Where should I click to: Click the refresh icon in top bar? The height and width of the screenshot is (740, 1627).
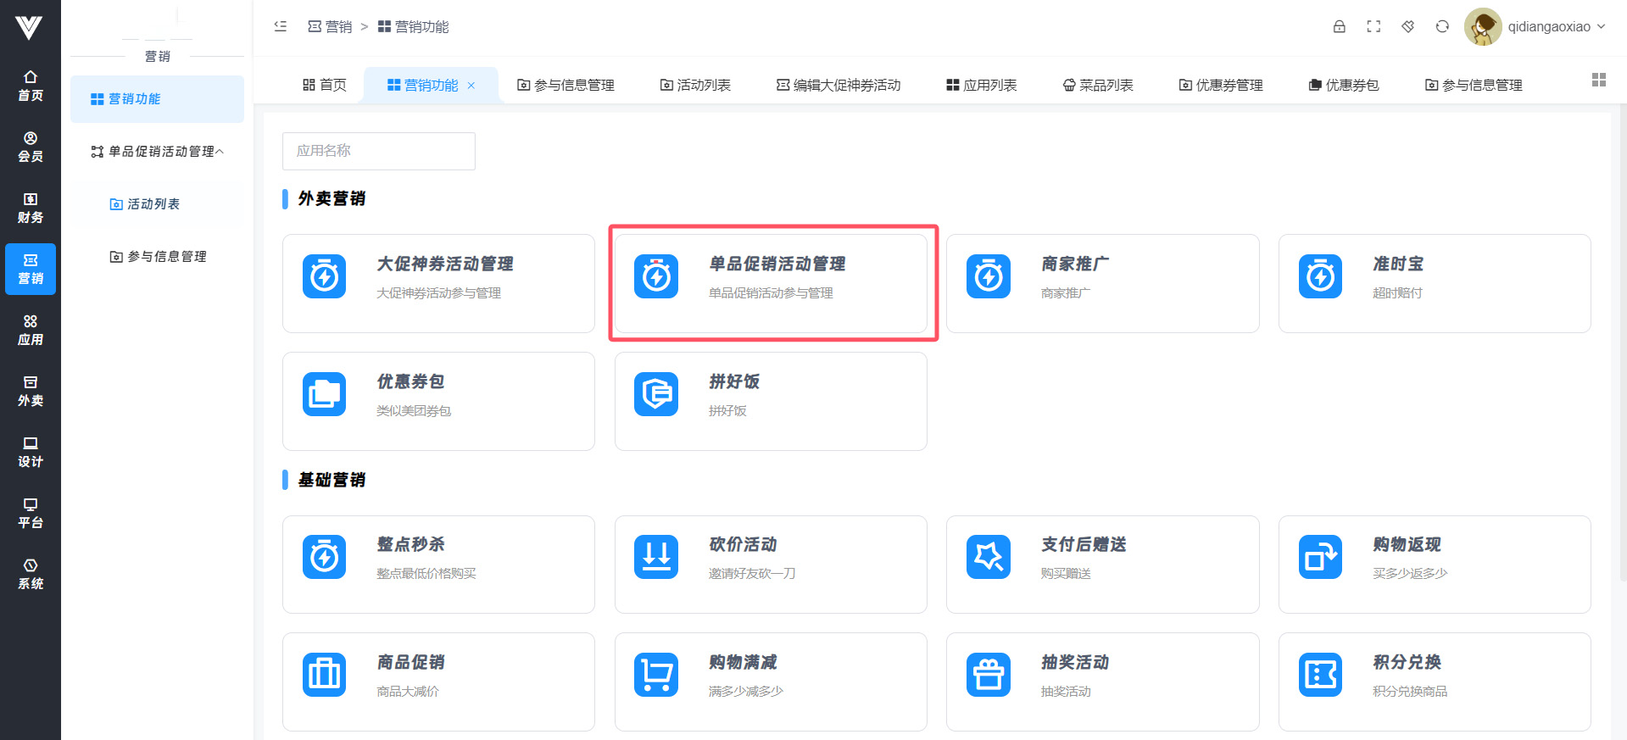pos(1442,26)
